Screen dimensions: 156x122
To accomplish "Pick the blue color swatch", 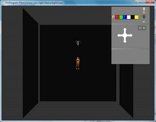I will coord(125,17).
